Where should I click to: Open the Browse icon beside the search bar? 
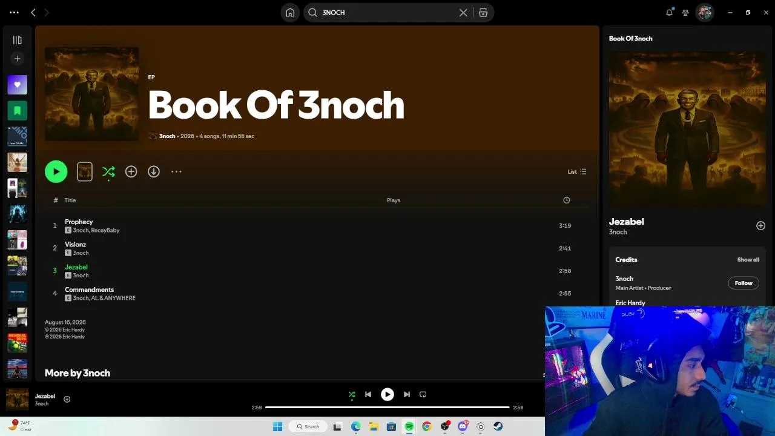483,13
